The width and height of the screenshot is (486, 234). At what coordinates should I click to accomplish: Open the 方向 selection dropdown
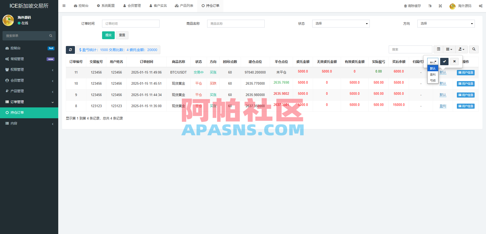pos(446,24)
